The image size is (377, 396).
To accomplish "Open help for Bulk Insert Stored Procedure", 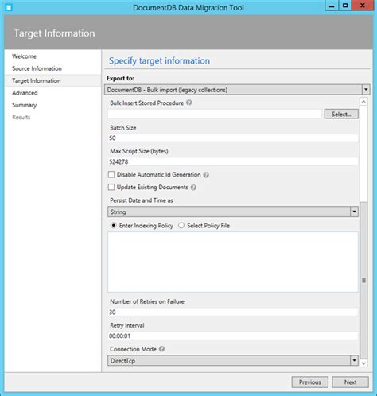I will [188, 103].
